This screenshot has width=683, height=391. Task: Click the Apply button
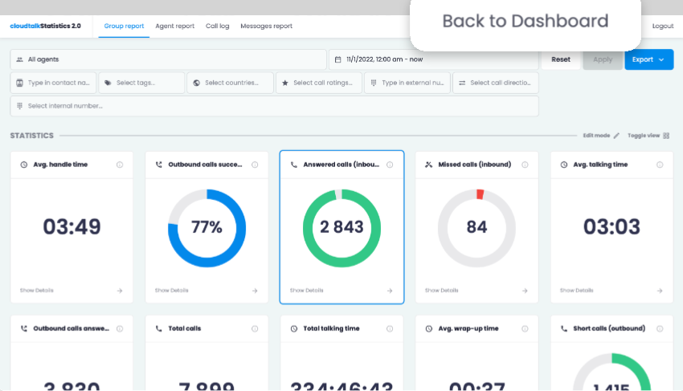(603, 59)
